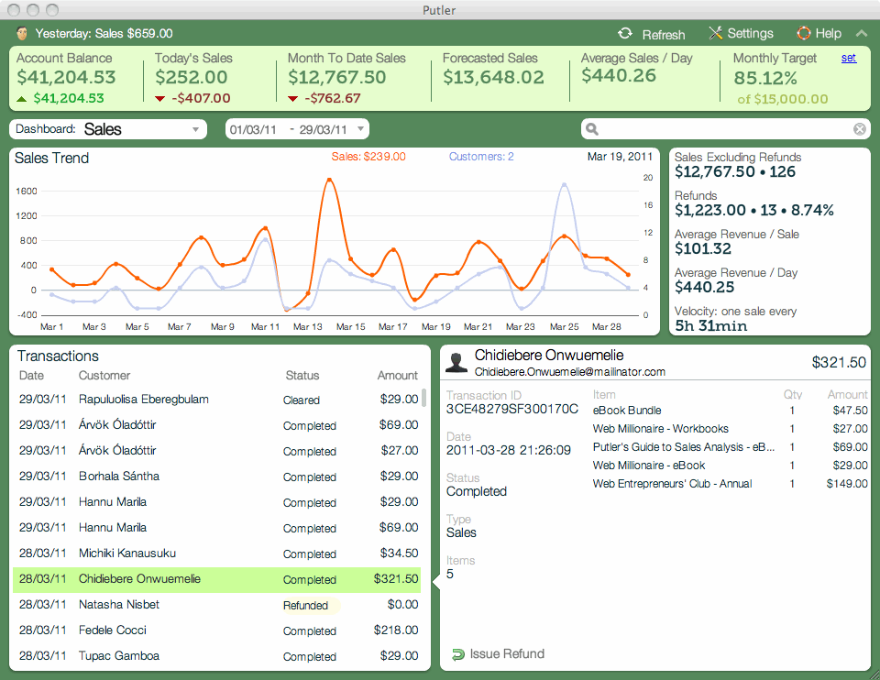
Task: Click the Refresh circular arrows icon
Action: tap(624, 34)
